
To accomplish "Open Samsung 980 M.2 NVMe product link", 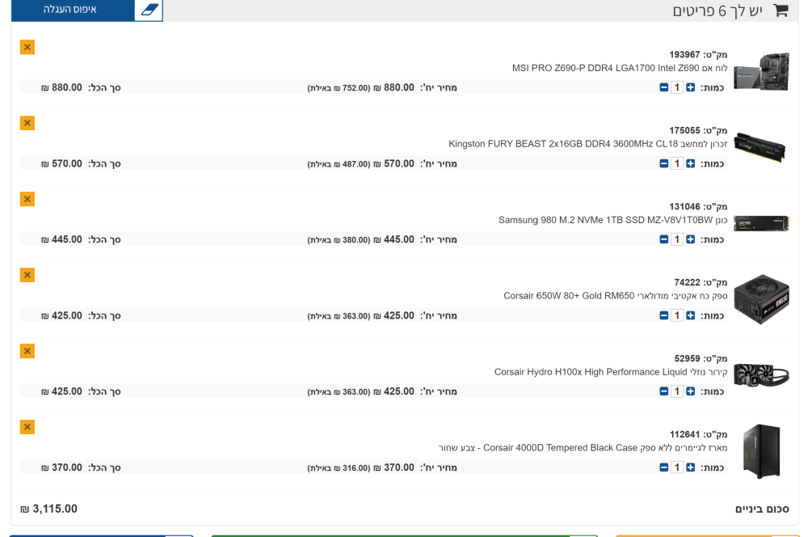I will 613,220.
